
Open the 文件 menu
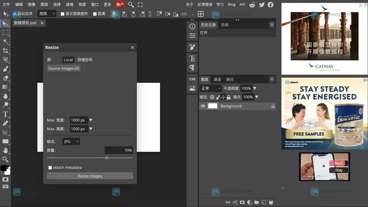coord(6,5)
